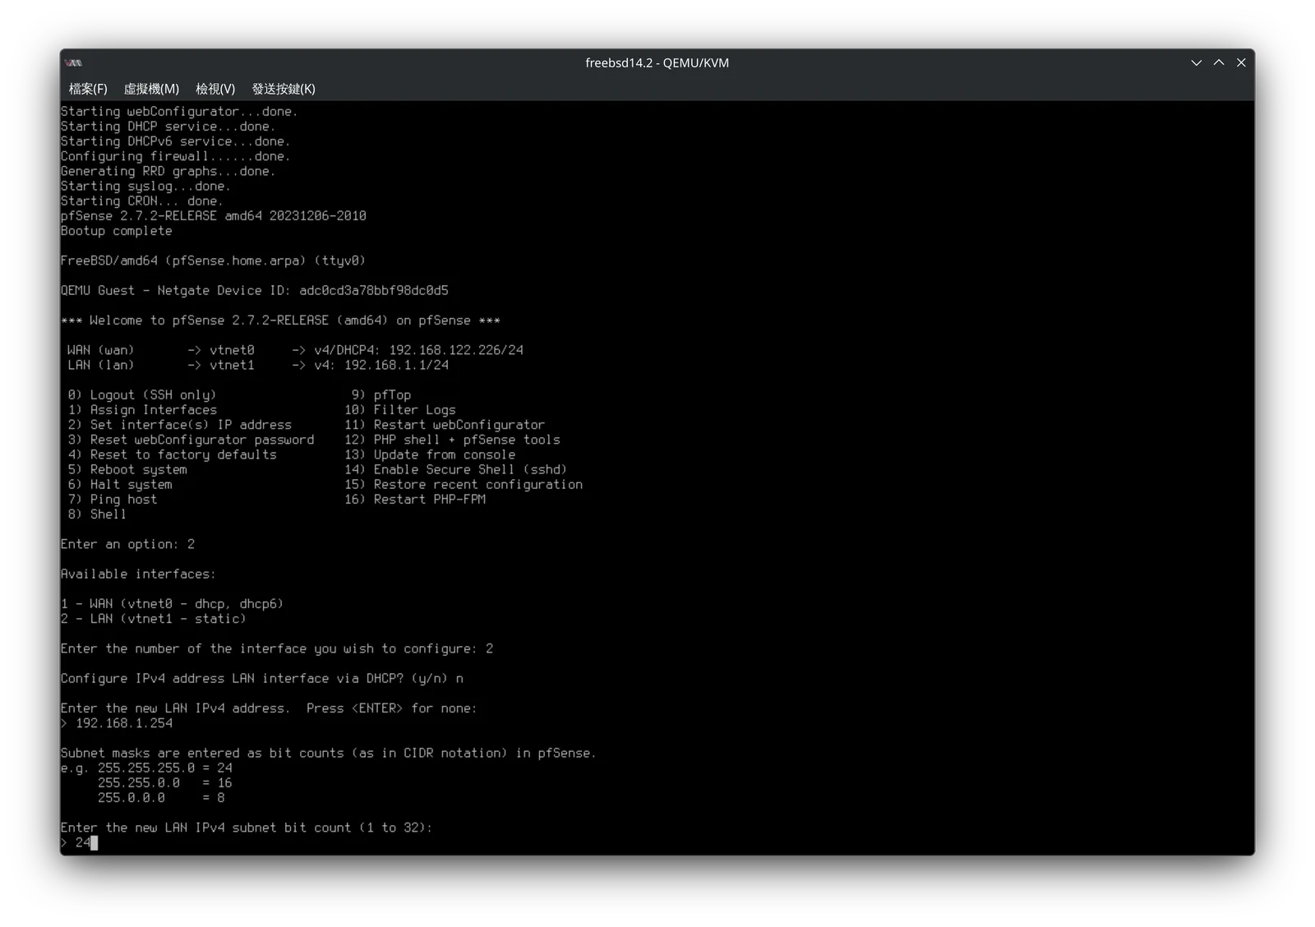Click '3) Reset webConfigurator password' line
Screen dimensions: 1315x927
pos(191,440)
